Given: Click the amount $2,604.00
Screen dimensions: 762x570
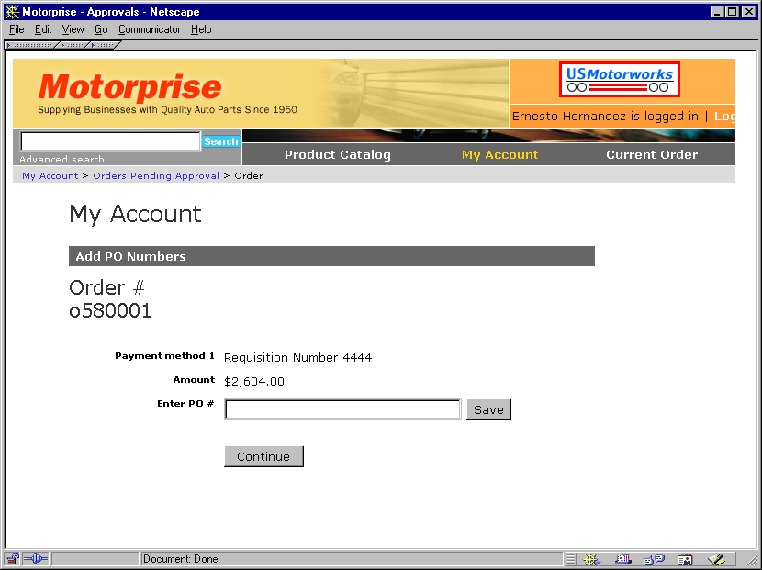Looking at the screenshot, I should pyautogui.click(x=254, y=382).
